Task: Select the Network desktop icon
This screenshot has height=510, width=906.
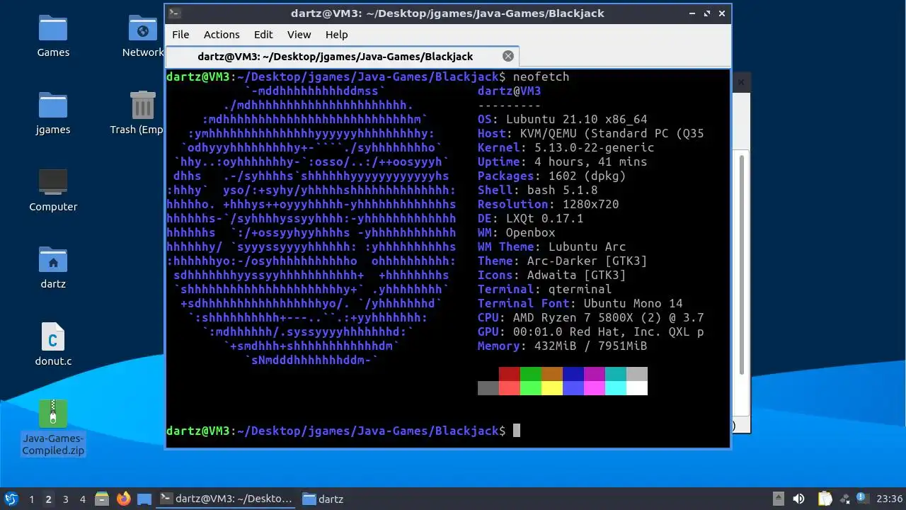Action: coord(143,36)
